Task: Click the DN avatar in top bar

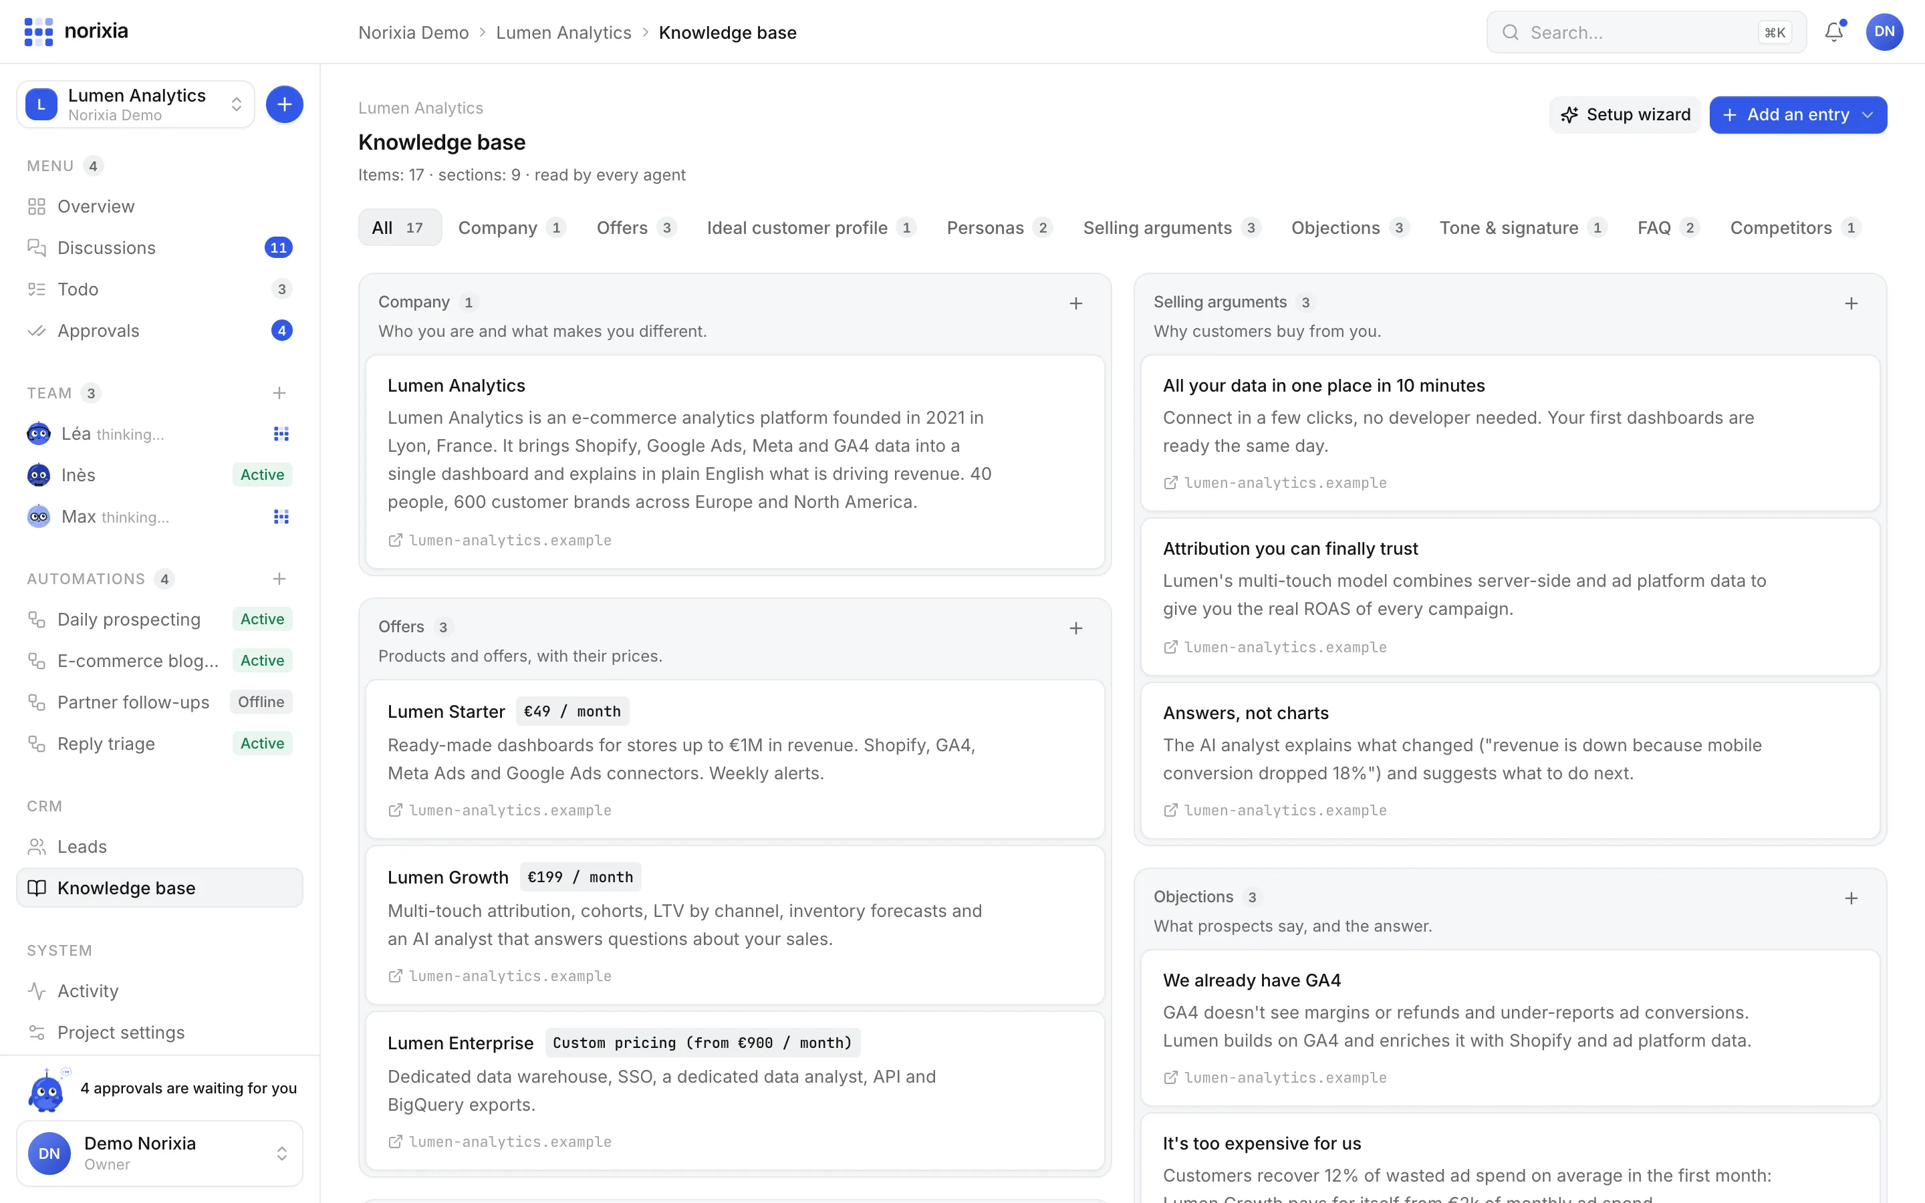Action: pos(1884,32)
